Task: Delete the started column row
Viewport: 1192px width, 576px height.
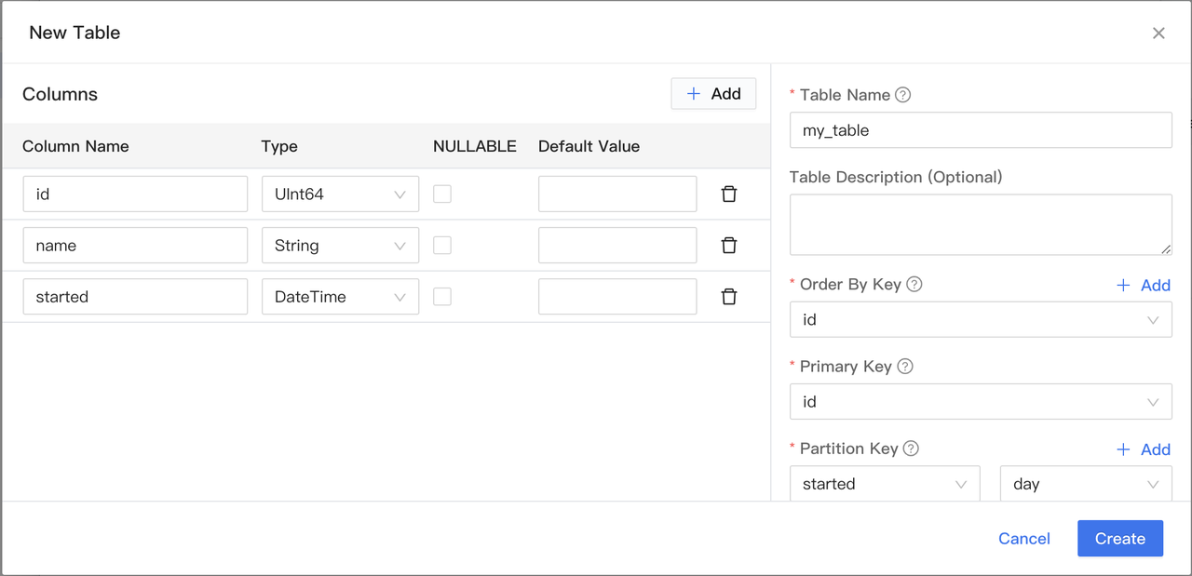Action: tap(729, 297)
